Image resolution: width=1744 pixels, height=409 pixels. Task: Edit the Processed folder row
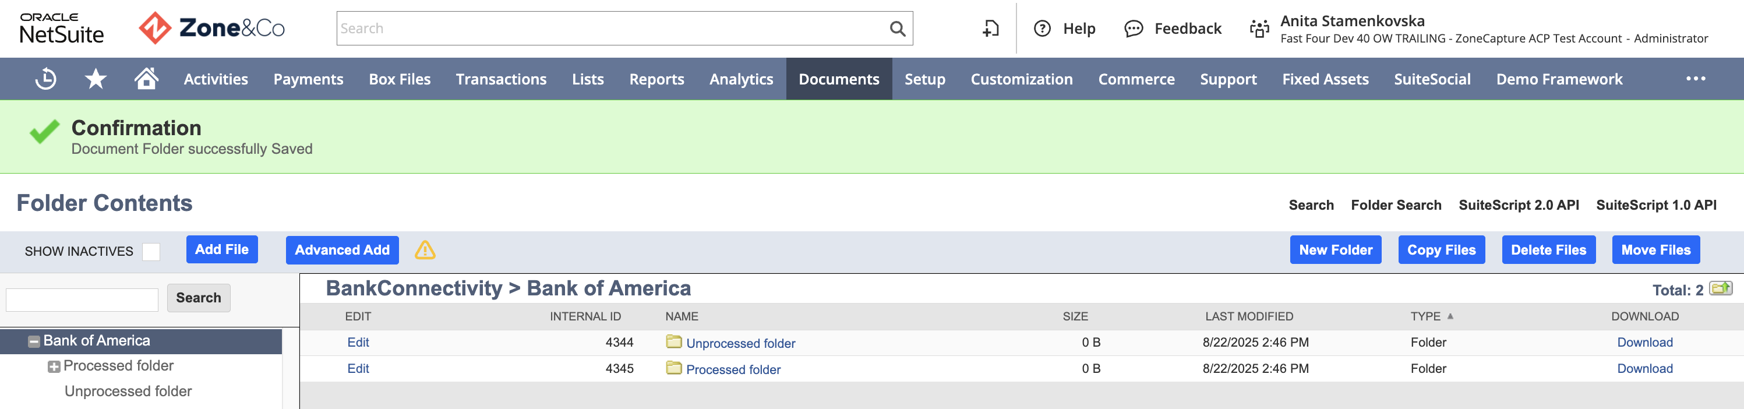[x=358, y=368]
